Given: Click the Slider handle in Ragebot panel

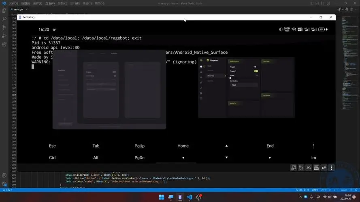Looking at the screenshot, I should [x=230, y=78].
